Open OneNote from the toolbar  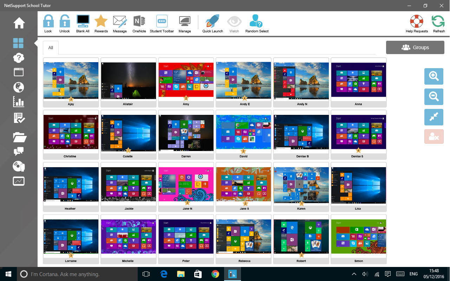[x=139, y=22]
